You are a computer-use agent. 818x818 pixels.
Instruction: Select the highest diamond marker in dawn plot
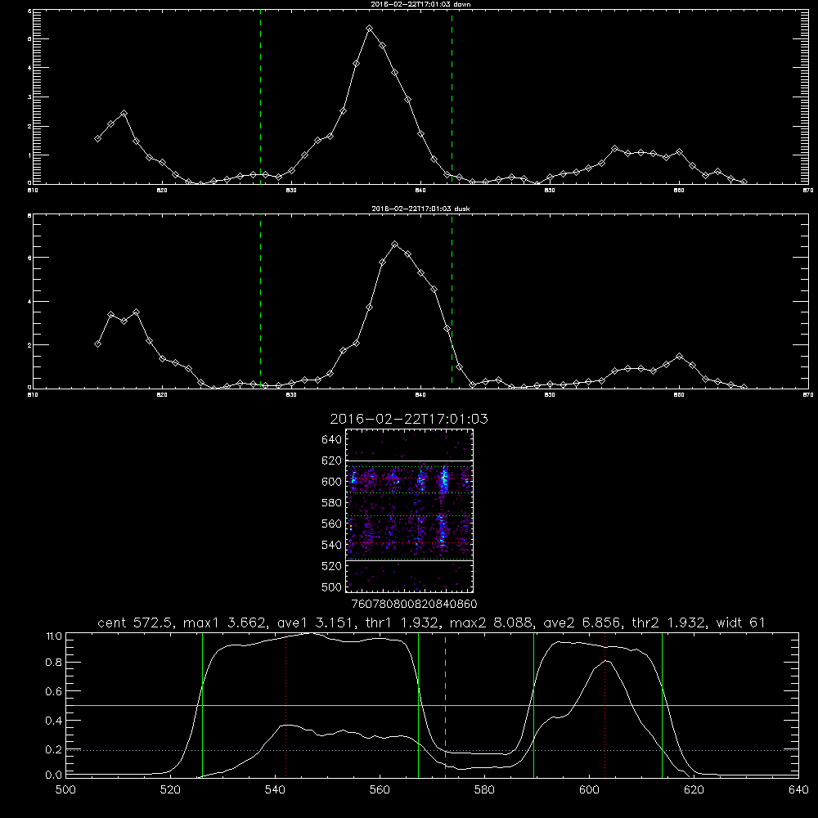pyautogui.click(x=370, y=28)
